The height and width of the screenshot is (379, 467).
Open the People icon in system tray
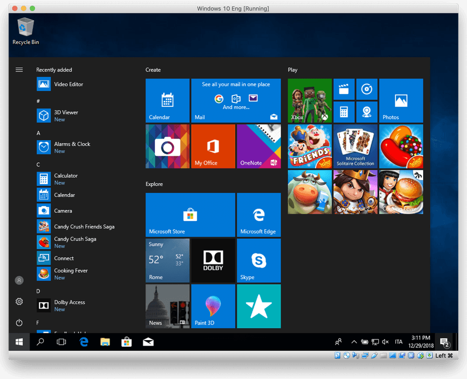click(x=338, y=342)
